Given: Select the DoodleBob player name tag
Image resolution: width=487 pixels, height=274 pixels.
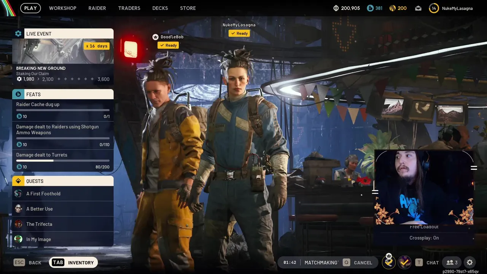Looking at the screenshot, I should point(172,37).
